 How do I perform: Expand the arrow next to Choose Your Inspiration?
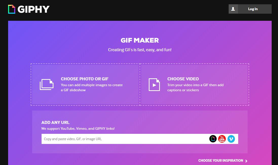point(246,161)
